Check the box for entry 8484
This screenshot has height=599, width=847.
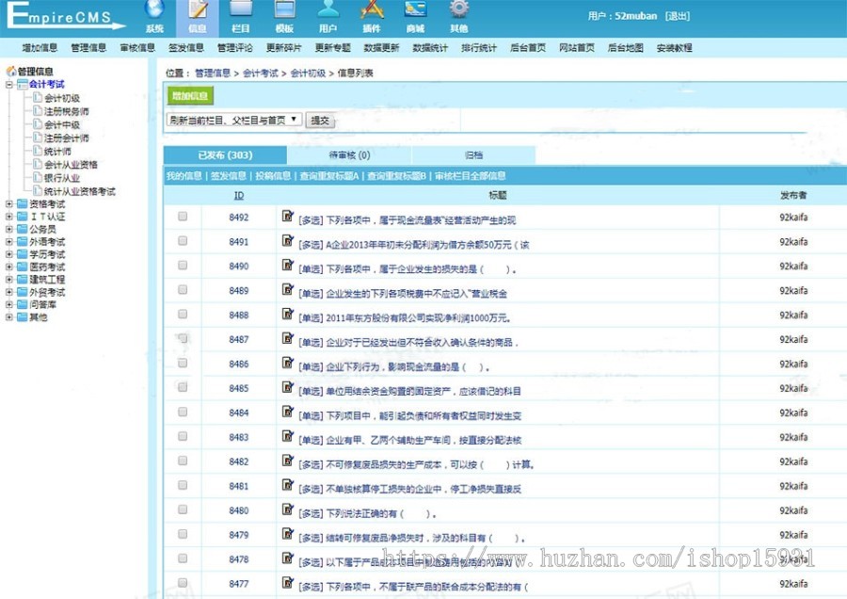pyautogui.click(x=183, y=412)
